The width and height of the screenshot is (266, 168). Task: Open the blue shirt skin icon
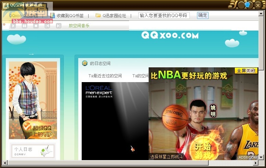click(247, 5)
